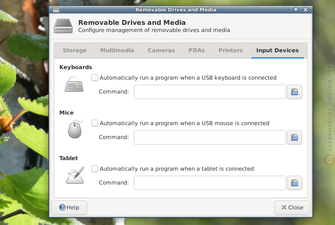Roll up window using title bar arrow
Screen dimensions: 335x225
(296, 10)
